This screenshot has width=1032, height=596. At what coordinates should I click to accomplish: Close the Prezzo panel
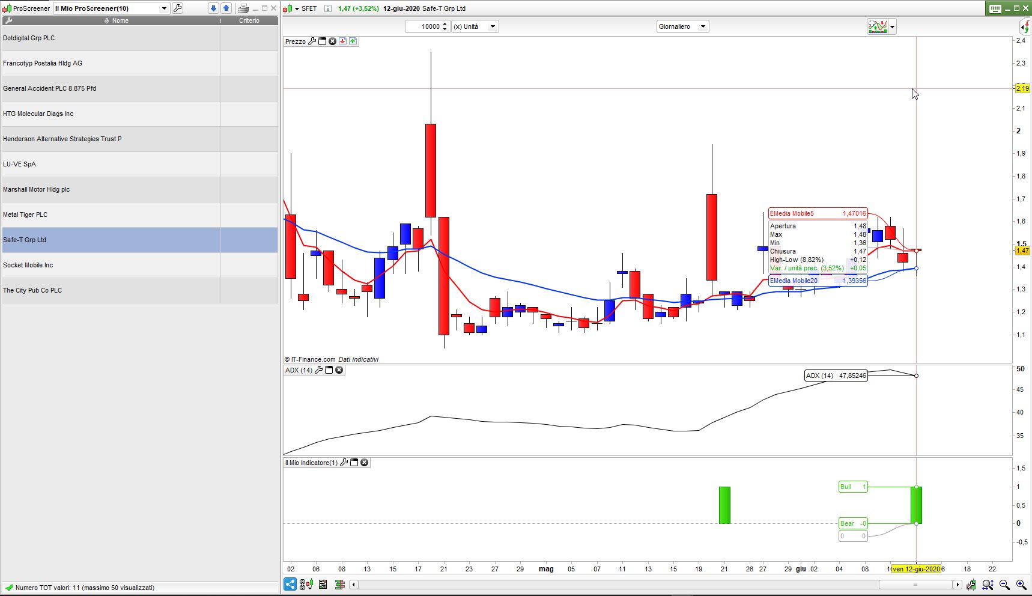click(x=332, y=41)
